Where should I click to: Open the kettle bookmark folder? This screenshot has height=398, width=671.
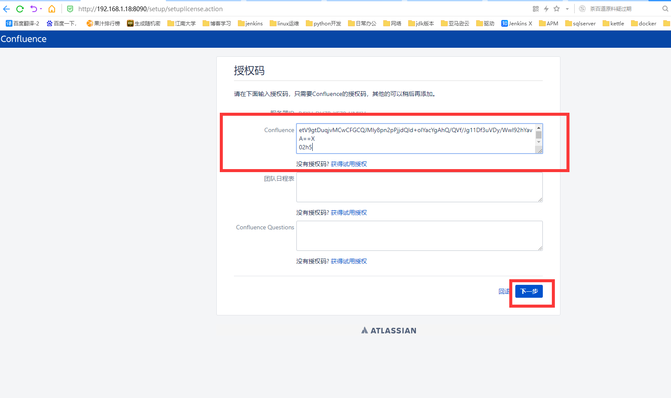[613, 23]
